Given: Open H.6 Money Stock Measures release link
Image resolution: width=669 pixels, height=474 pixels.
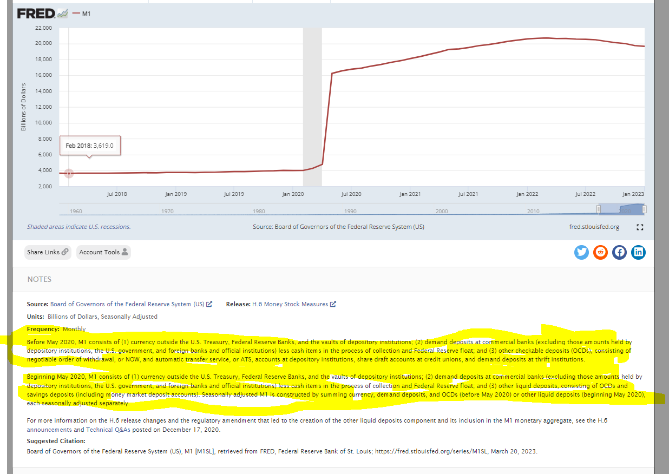Looking at the screenshot, I should tap(294, 304).
